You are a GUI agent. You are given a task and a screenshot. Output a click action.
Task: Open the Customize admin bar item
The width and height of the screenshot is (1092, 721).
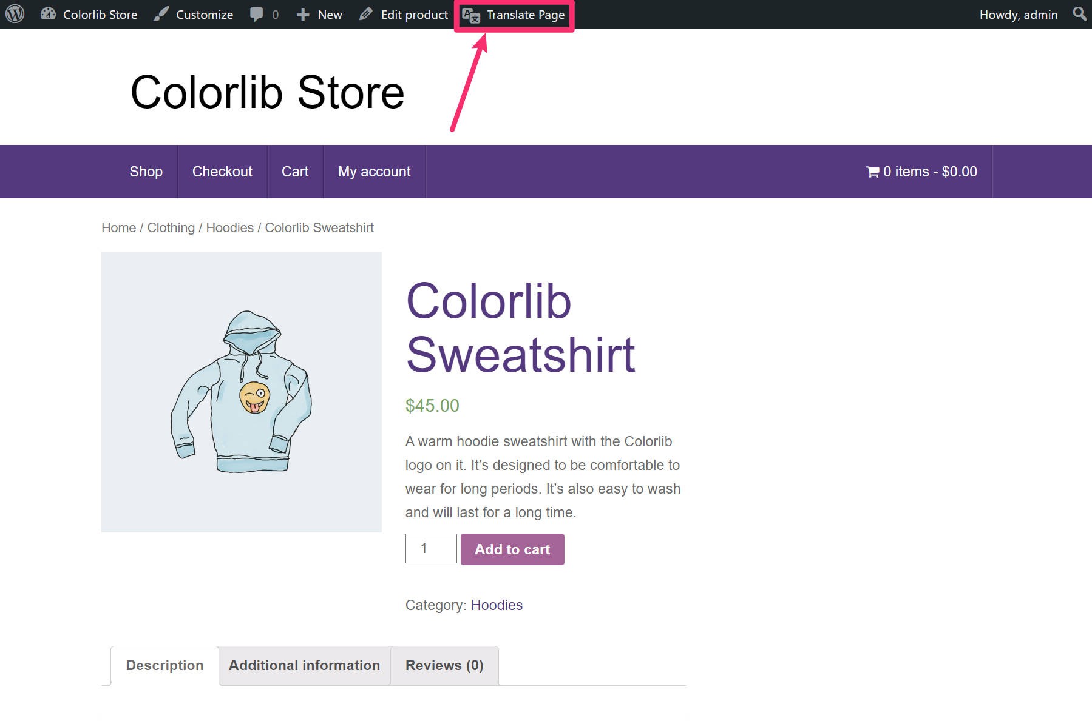click(205, 15)
